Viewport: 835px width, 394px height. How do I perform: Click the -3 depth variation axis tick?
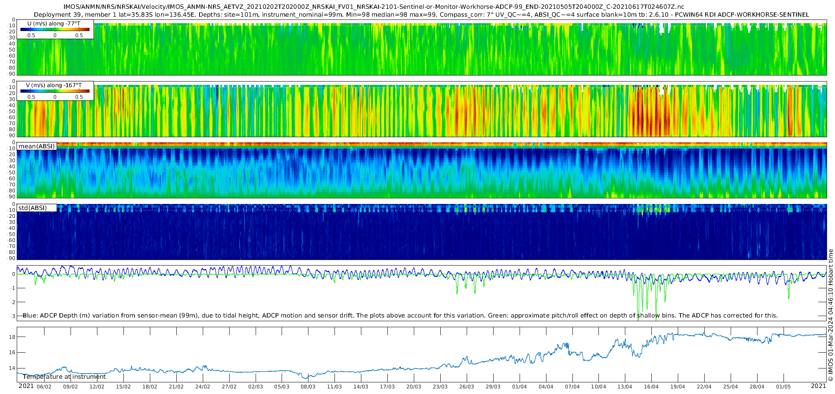point(13,316)
